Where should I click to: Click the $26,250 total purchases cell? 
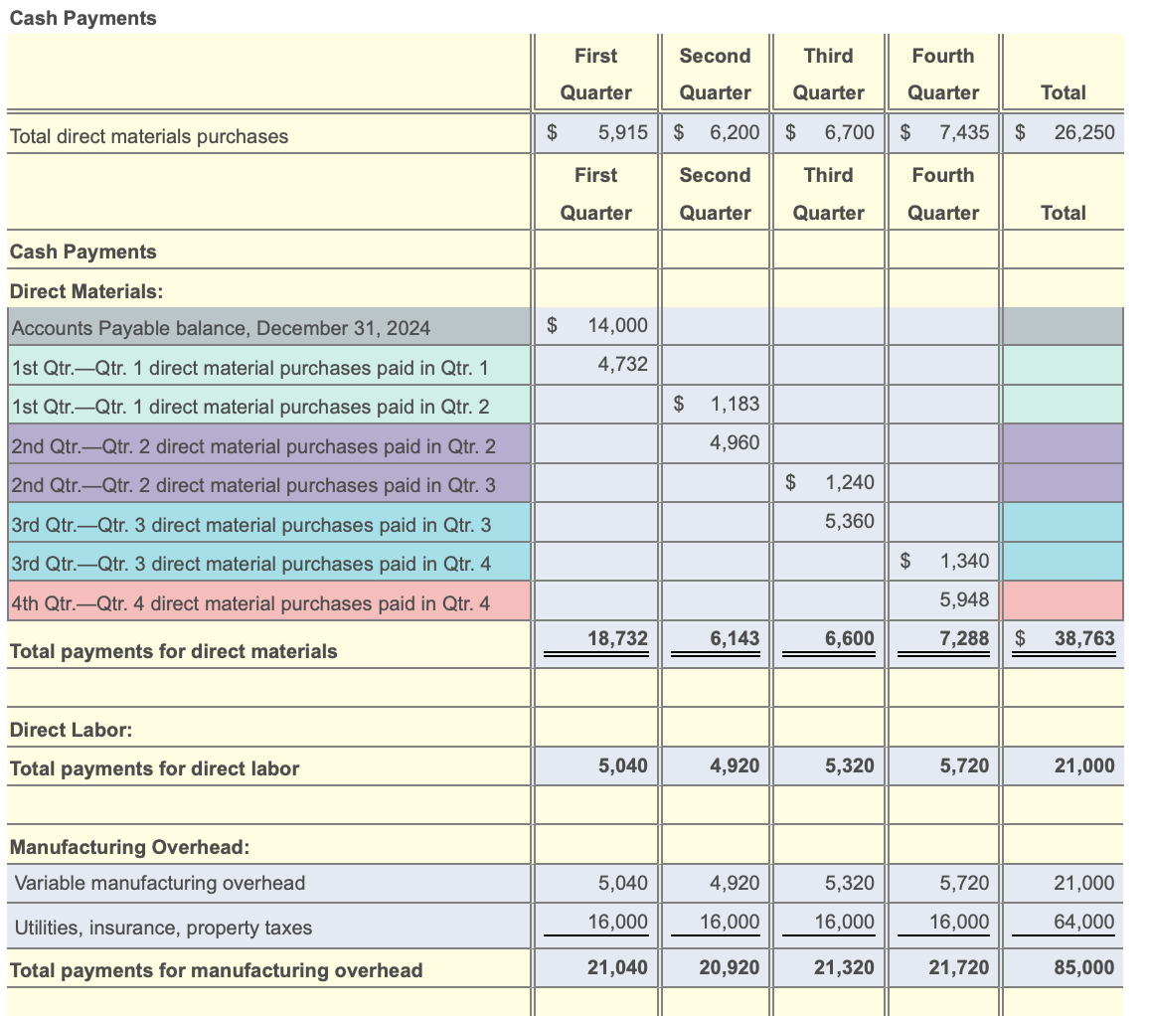1064,131
